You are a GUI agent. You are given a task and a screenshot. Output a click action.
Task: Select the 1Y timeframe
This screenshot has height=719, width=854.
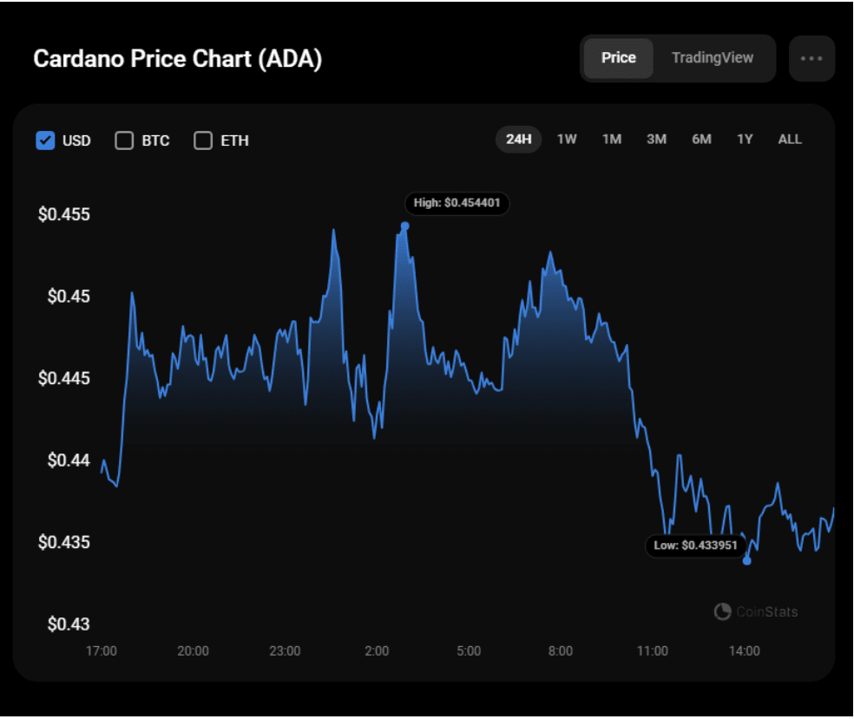tap(744, 139)
